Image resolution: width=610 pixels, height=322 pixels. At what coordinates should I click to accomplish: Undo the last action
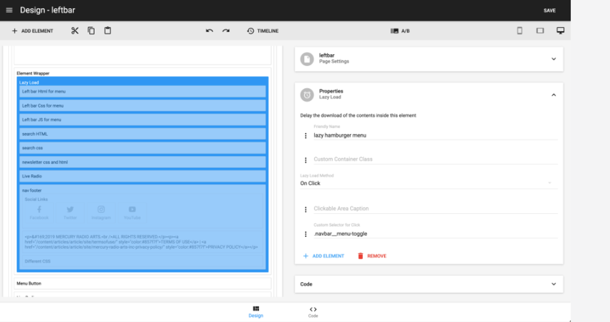pos(210,31)
